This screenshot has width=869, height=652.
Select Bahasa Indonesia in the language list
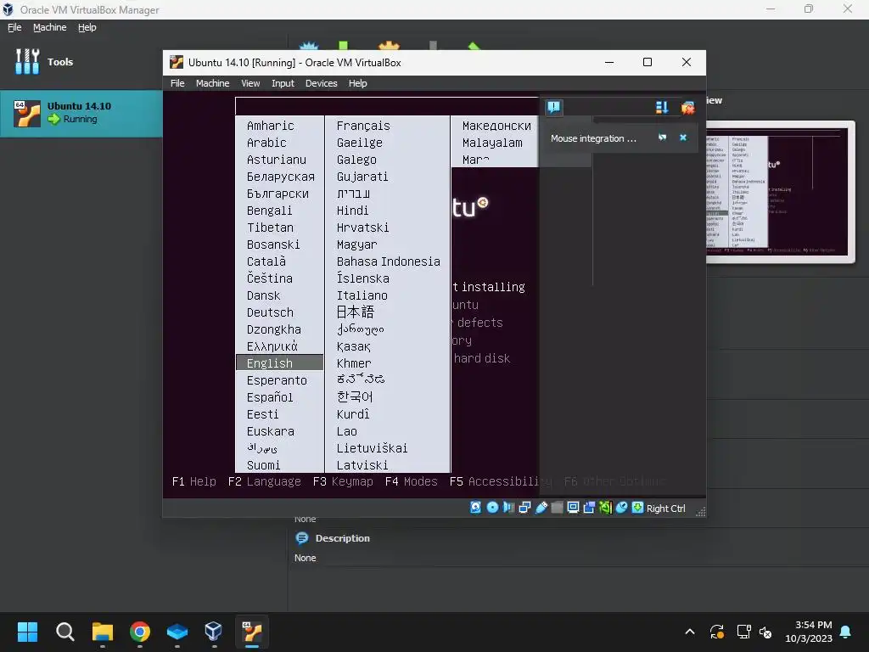tap(388, 261)
